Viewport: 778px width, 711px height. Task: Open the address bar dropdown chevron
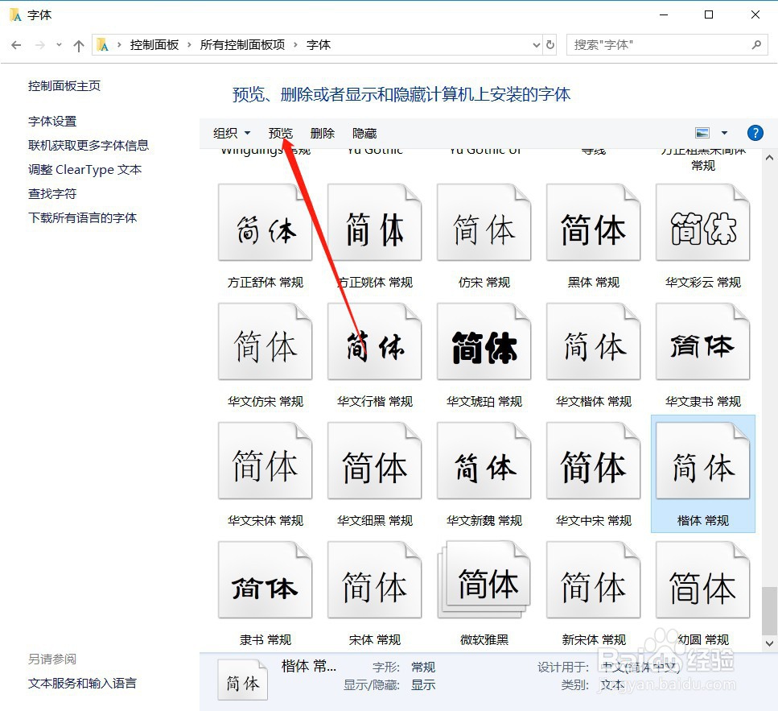click(x=536, y=45)
